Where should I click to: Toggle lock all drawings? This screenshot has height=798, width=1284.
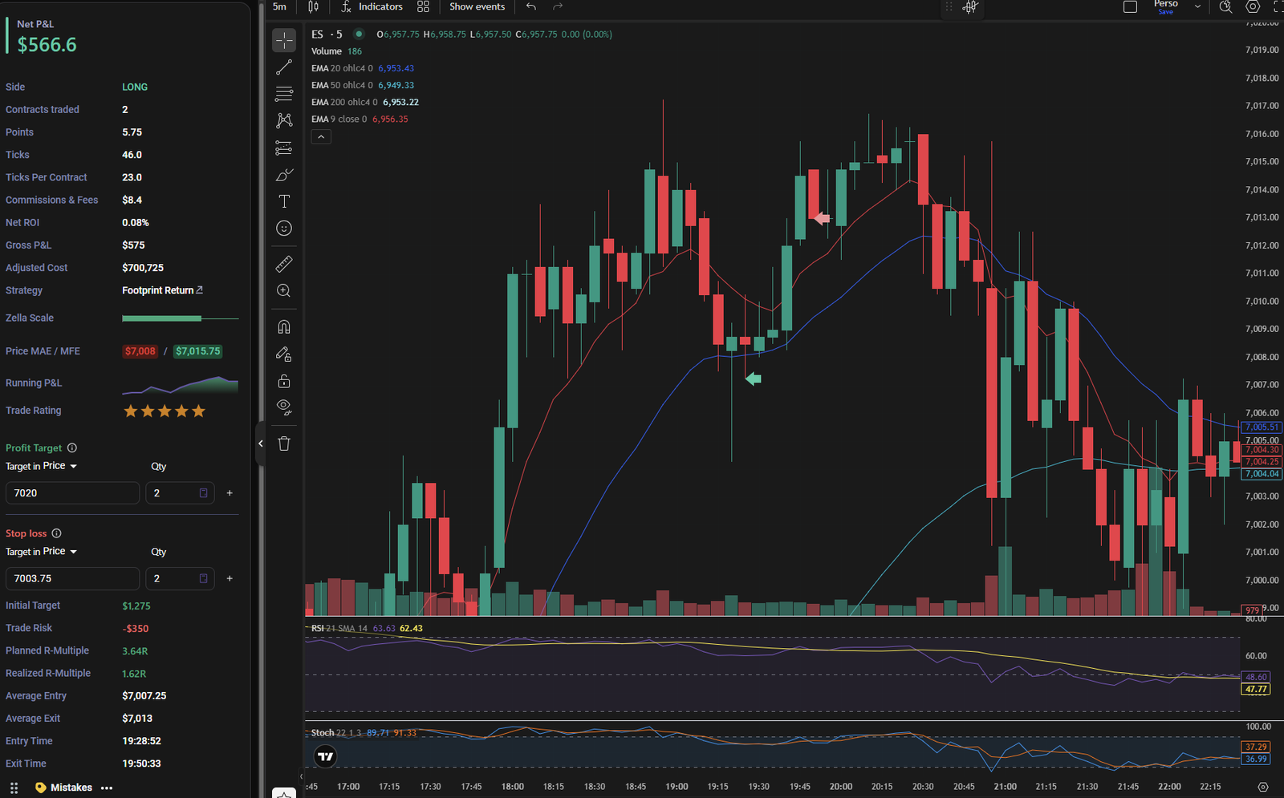click(x=284, y=381)
